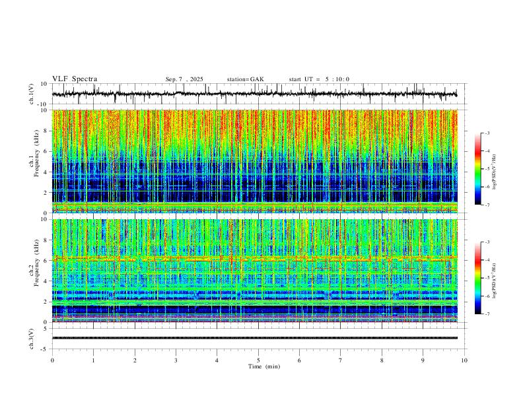Click inside the ch.1 spectrogram panel
523x404 pixels.
point(254,161)
